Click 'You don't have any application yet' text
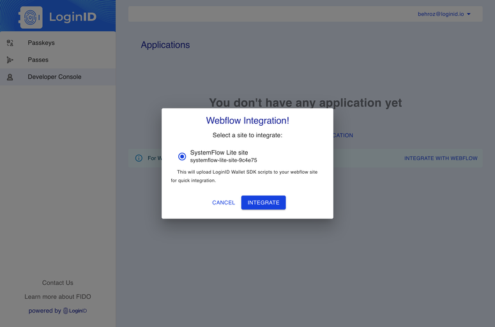This screenshot has height=327, width=495. [x=305, y=103]
